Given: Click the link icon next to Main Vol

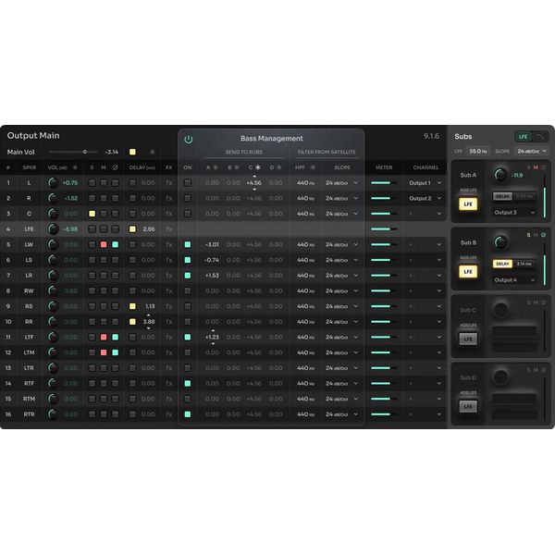Looking at the screenshot, I should [152, 152].
